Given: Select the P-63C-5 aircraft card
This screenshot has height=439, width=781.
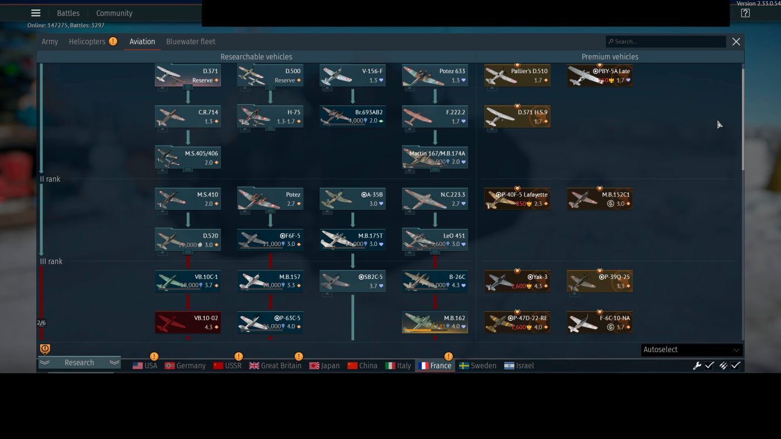Looking at the screenshot, I should 271,322.
